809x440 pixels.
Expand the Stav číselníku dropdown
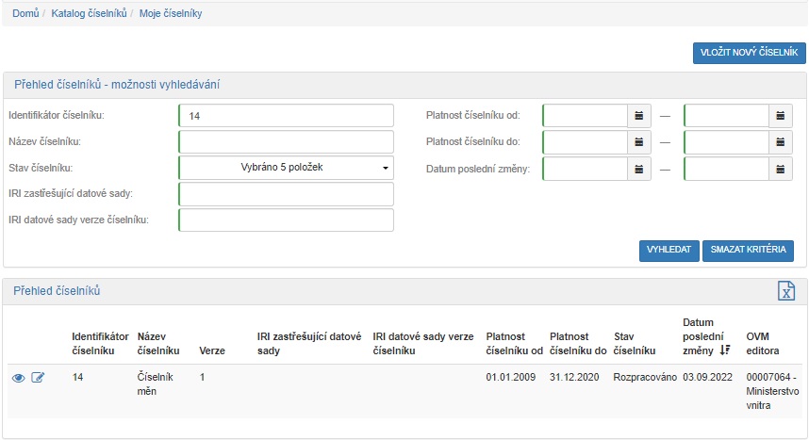[286, 169]
